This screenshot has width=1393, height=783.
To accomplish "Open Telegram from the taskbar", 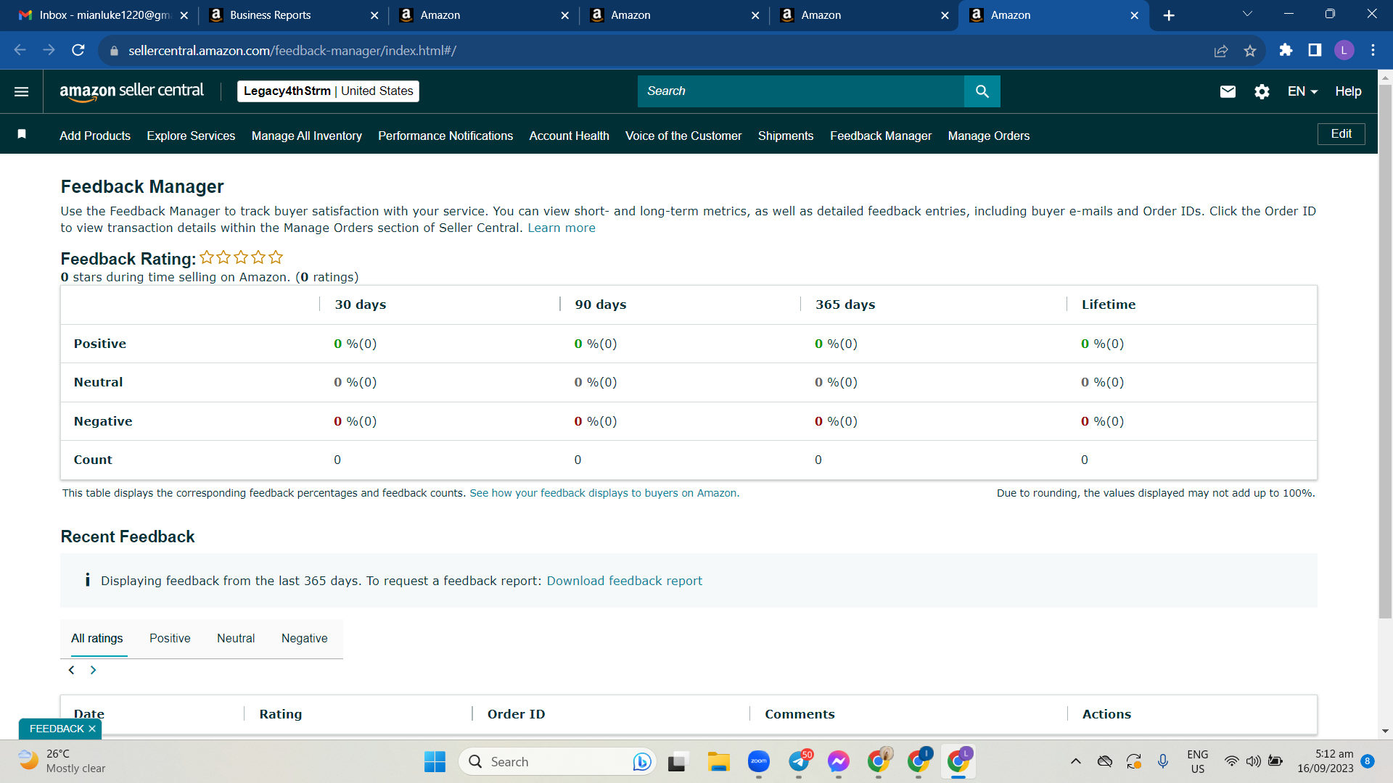I will 799,761.
